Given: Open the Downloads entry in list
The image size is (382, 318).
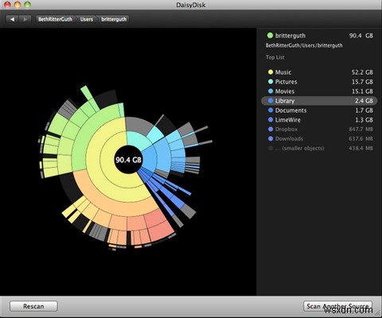Looking at the screenshot, I should pyautogui.click(x=320, y=138).
